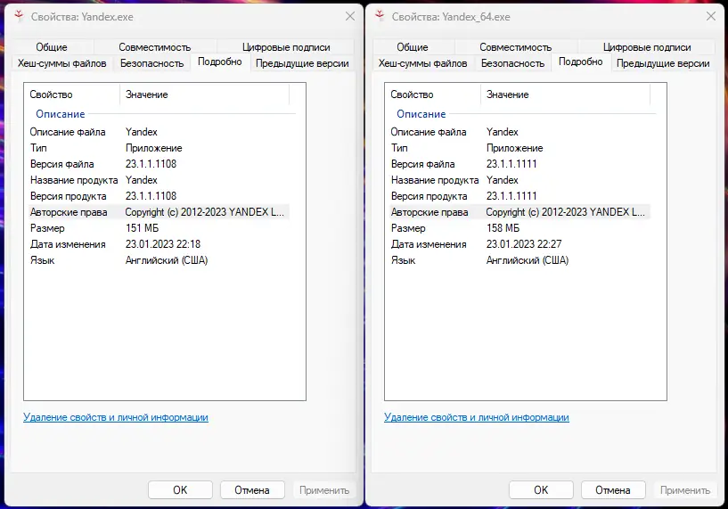Image resolution: width=728 pixels, height=509 pixels.
Task: Close the Yandex_64.exe properties window
Action: coord(709,16)
